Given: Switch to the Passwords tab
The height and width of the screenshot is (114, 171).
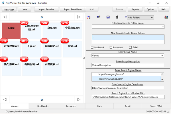Looking at the screenshot, I should click(x=71, y=106).
